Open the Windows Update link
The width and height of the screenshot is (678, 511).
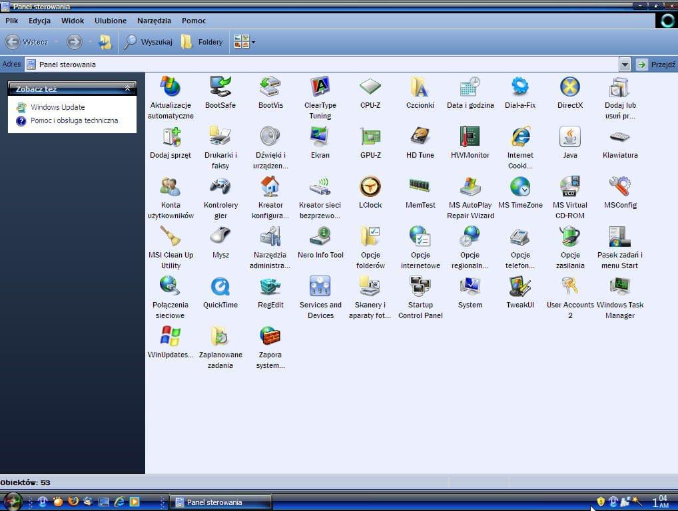(57, 107)
